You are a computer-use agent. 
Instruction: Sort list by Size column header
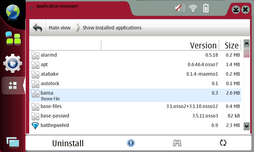coord(231,45)
